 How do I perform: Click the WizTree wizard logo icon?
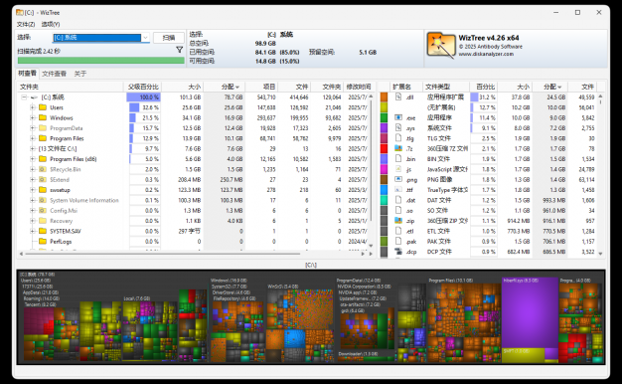tap(441, 46)
